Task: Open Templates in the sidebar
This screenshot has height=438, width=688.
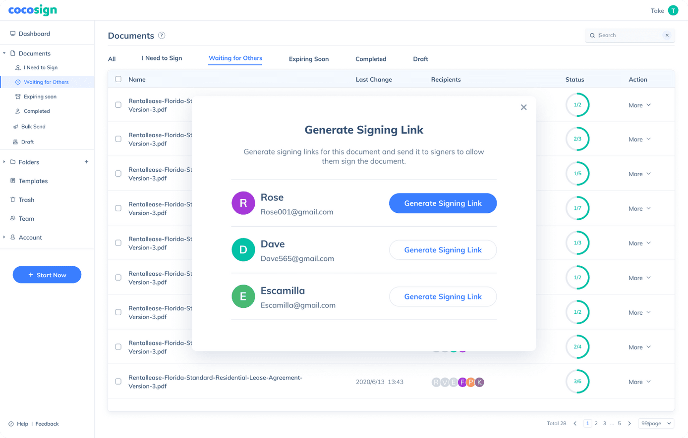Action: [33, 181]
